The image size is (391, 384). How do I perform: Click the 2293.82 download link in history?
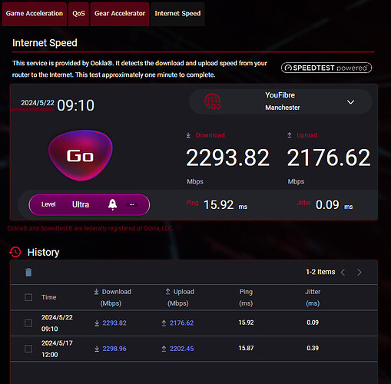coord(114,323)
